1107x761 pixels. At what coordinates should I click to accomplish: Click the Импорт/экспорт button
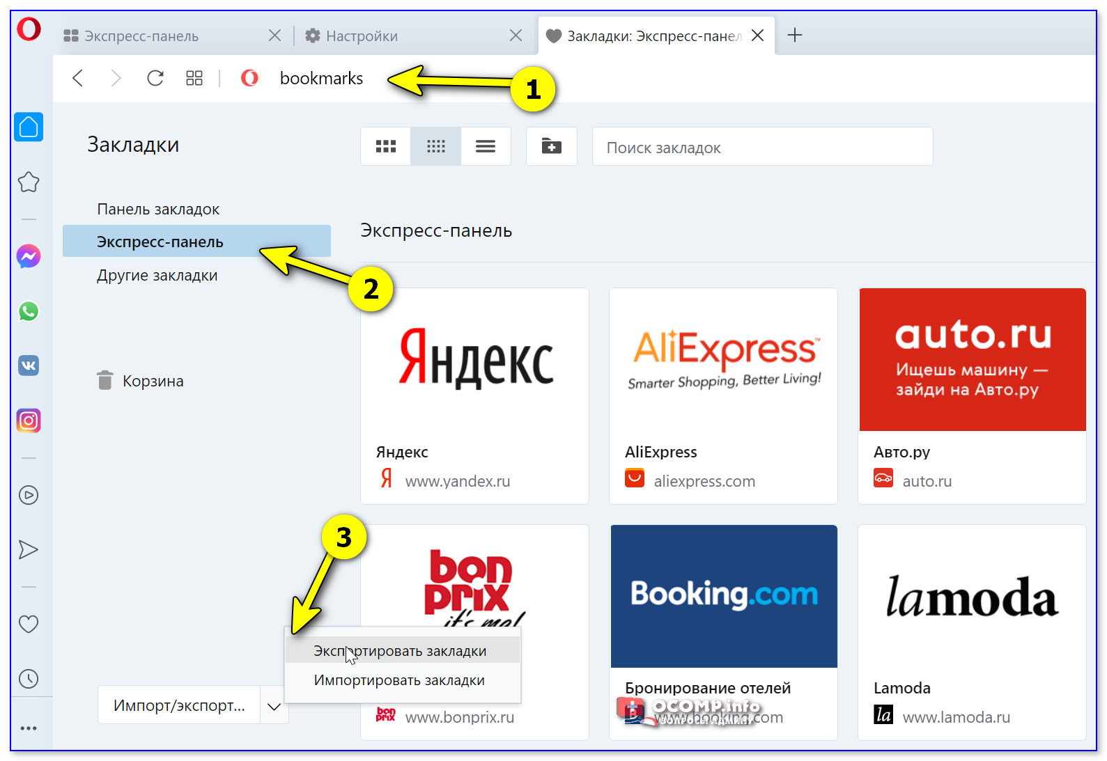[179, 705]
